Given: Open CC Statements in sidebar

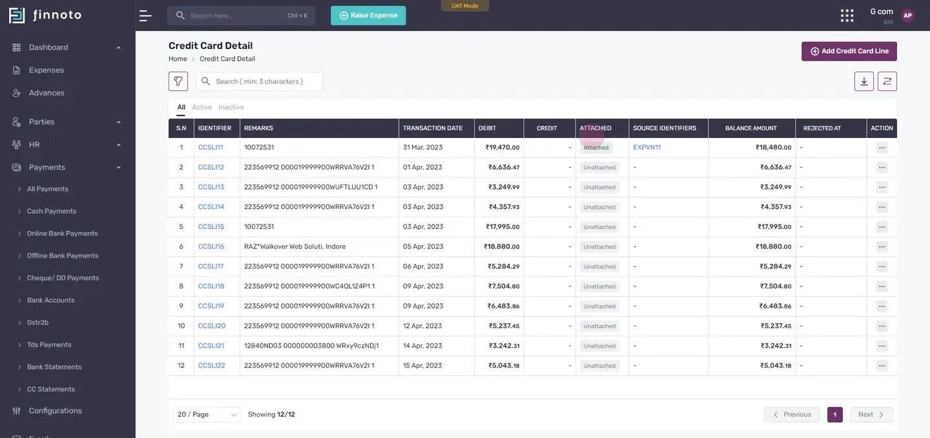Looking at the screenshot, I should coord(50,389).
